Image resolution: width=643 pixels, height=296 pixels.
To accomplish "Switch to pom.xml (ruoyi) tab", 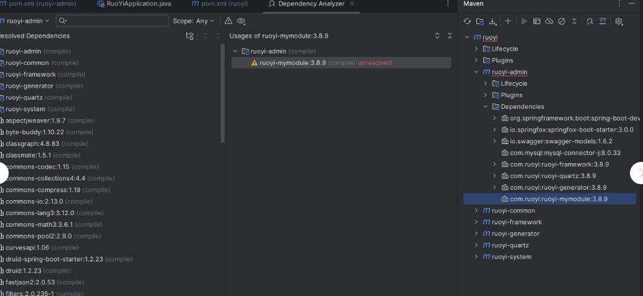I will 219,4.
